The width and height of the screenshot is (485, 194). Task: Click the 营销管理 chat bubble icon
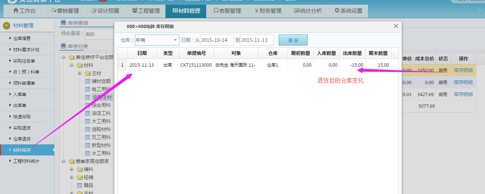click(x=54, y=11)
